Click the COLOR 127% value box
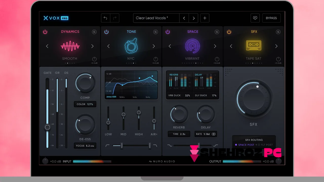Image resolution: width=324 pixels, height=182 pixels. point(85,104)
